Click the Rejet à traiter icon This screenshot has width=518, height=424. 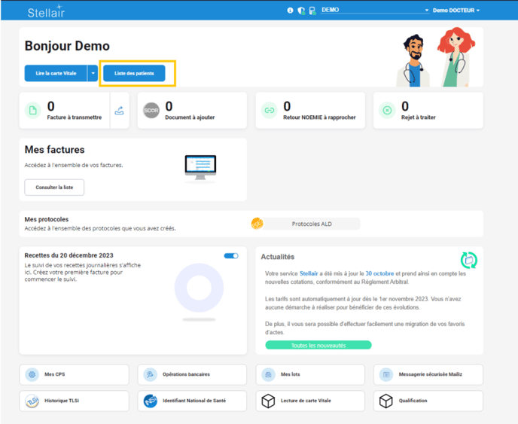click(x=387, y=111)
